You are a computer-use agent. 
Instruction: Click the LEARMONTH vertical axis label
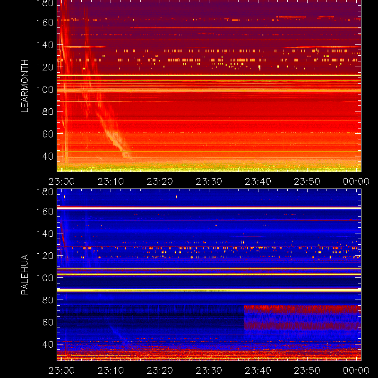pyautogui.click(x=25, y=86)
